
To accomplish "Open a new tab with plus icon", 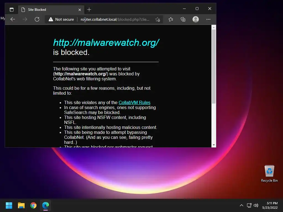I will tap(89, 10).
